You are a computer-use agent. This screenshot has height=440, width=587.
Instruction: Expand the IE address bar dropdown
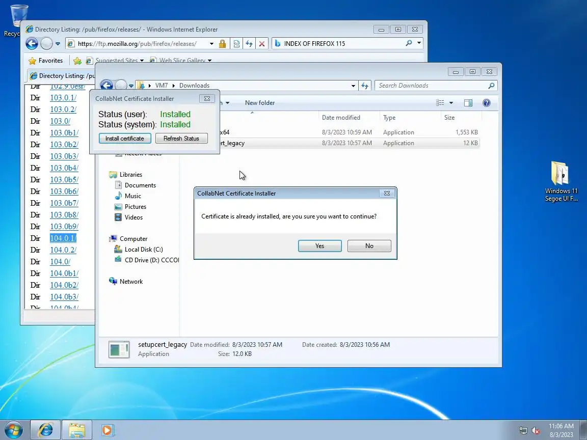click(211, 44)
